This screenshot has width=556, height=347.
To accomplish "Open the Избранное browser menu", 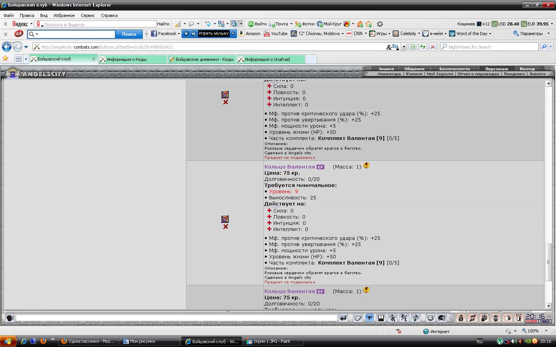I will [x=64, y=15].
